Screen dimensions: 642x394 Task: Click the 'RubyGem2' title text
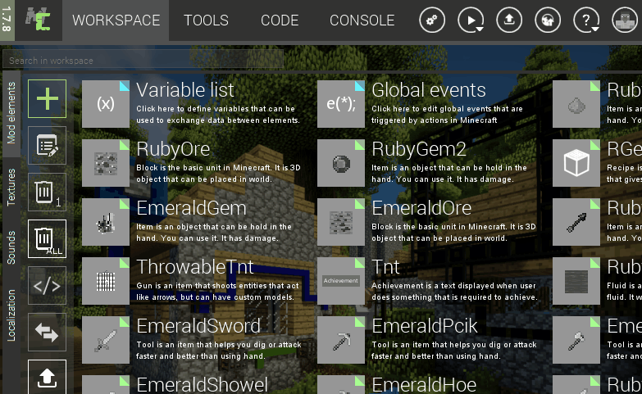click(x=419, y=149)
